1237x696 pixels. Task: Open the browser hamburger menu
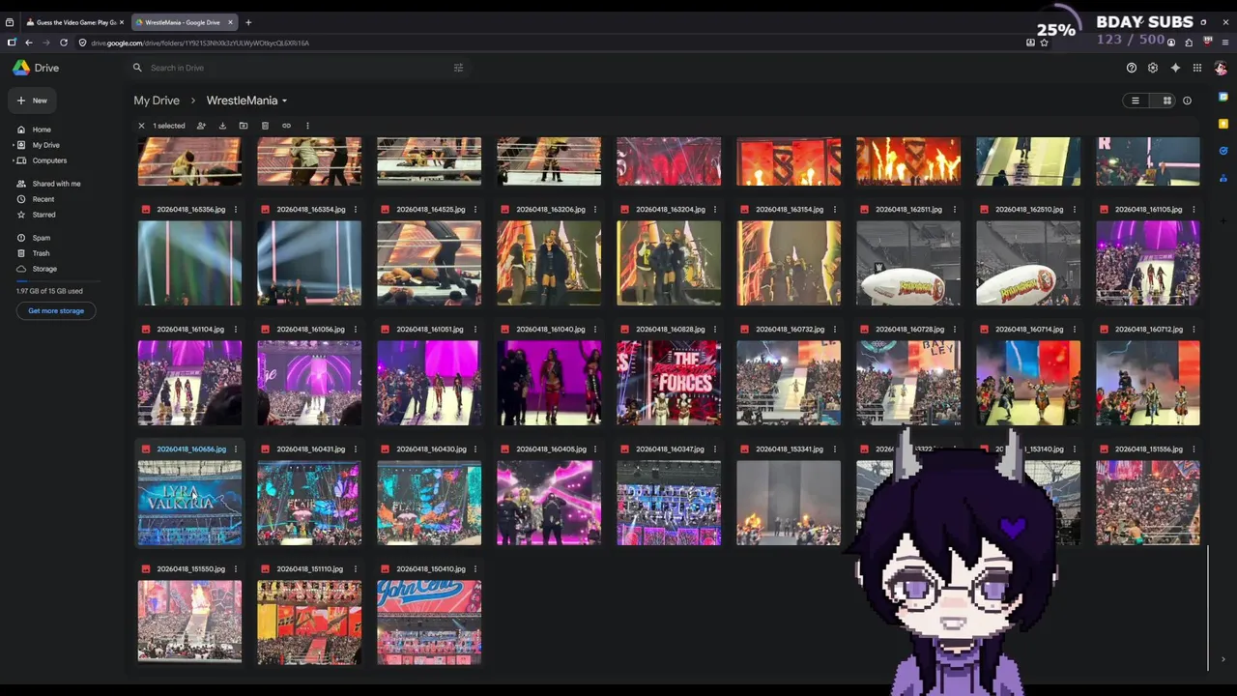point(1225,43)
